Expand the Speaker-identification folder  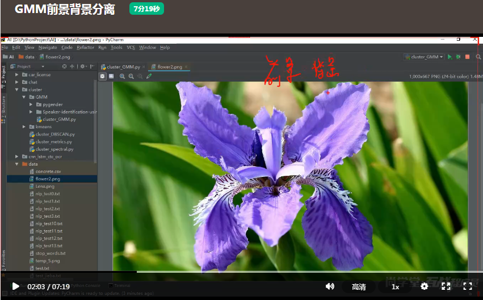(31, 112)
